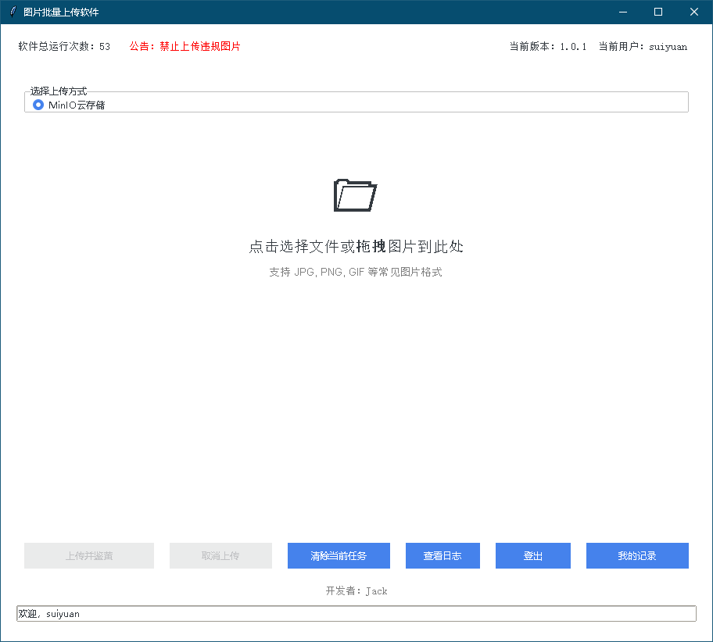Minimize the upload software window
Screen dimensions: 713x642
click(x=622, y=12)
